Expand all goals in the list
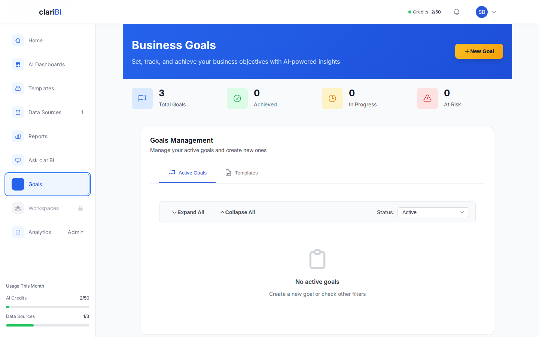 pyautogui.click(x=188, y=212)
